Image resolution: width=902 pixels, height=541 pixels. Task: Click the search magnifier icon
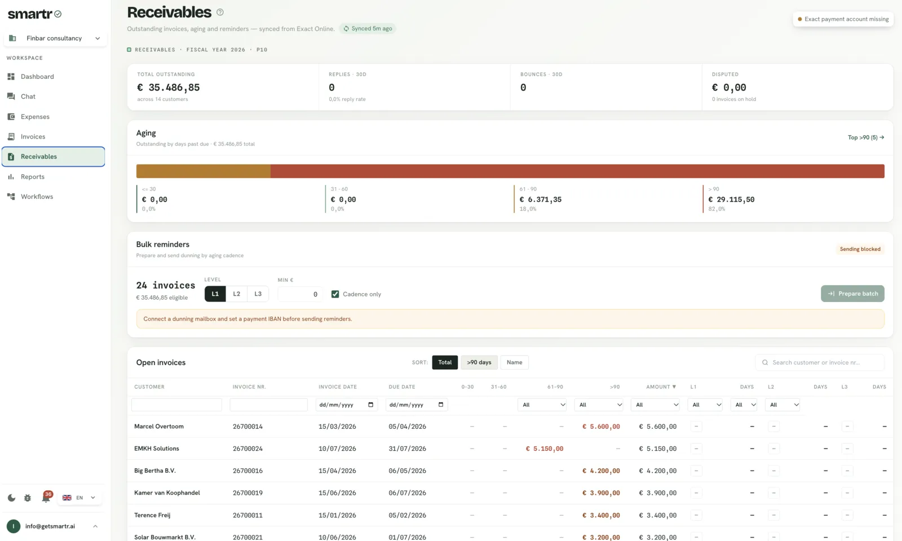coord(765,362)
